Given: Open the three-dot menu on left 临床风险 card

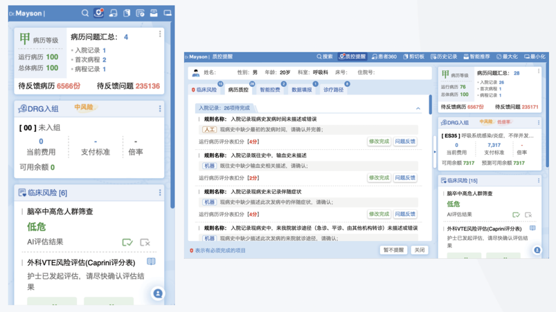Looking at the screenshot, I should (x=160, y=193).
